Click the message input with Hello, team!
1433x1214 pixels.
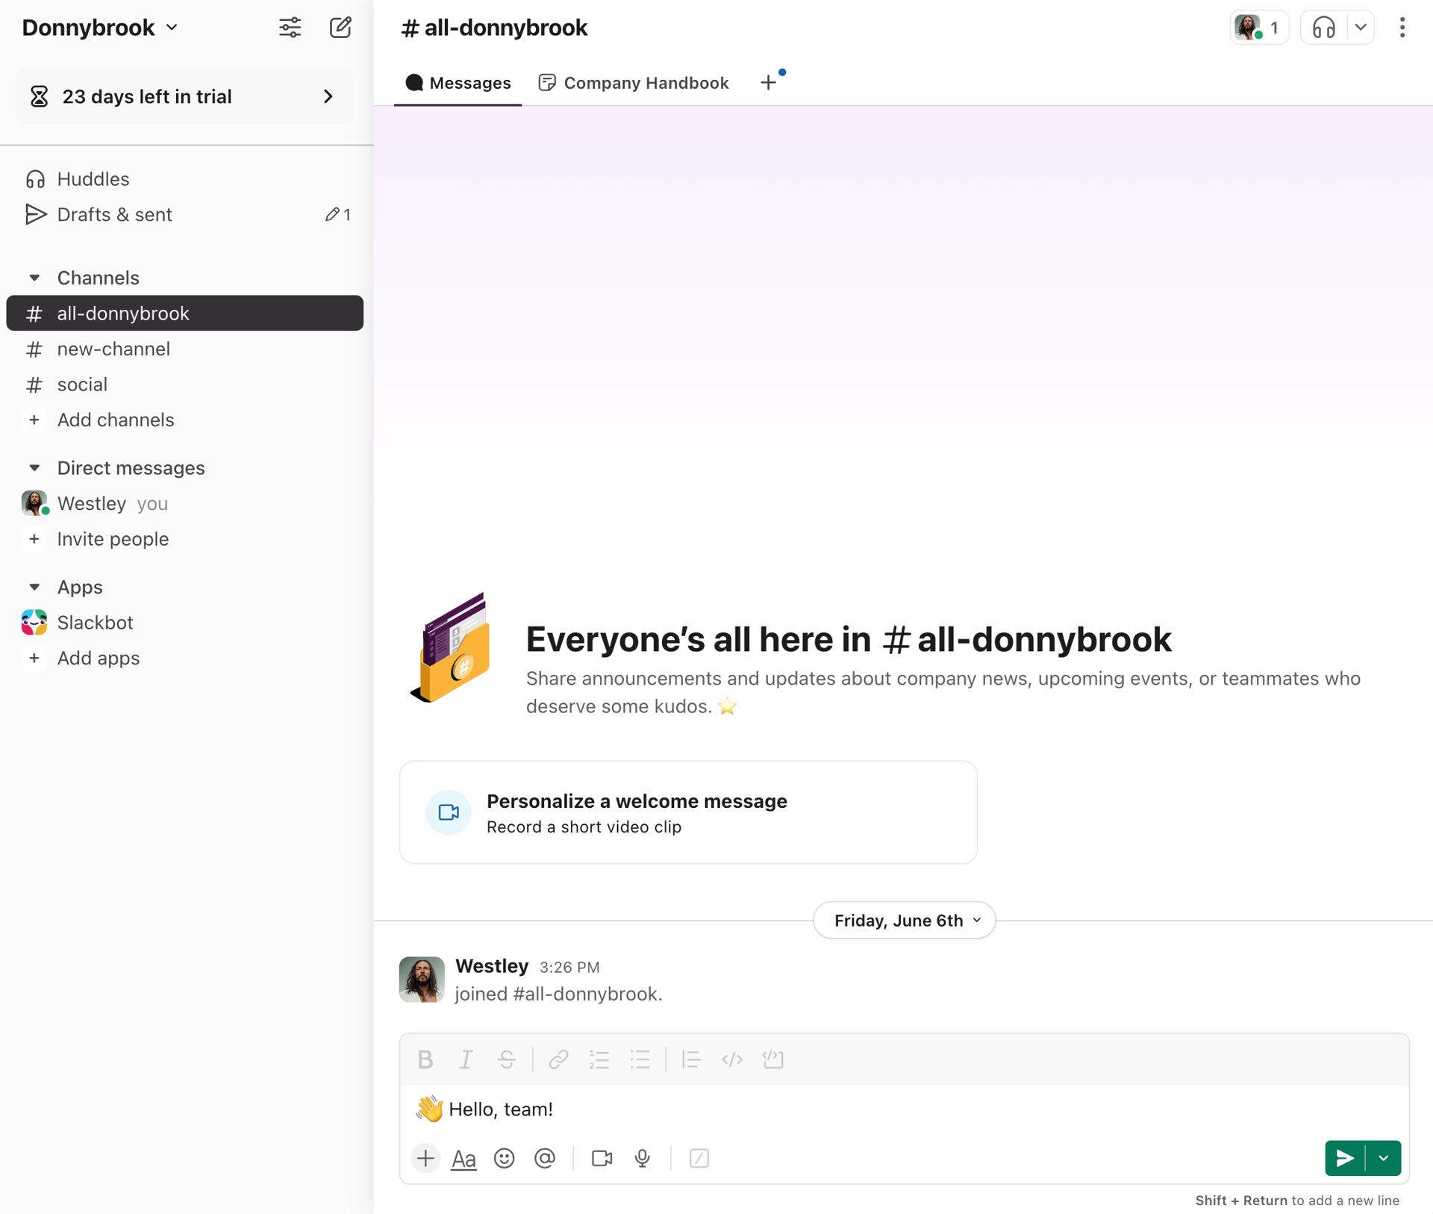[905, 1109]
